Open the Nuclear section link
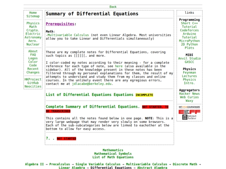 pos(33,44)
